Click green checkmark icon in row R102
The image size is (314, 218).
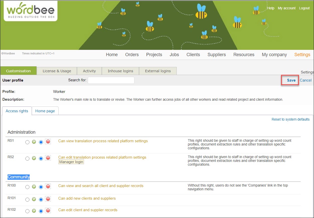[x=34, y=211]
